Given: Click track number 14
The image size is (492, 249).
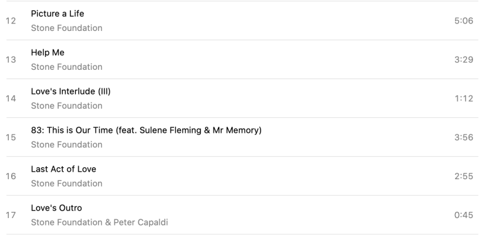Looking at the screenshot, I should (11, 99).
